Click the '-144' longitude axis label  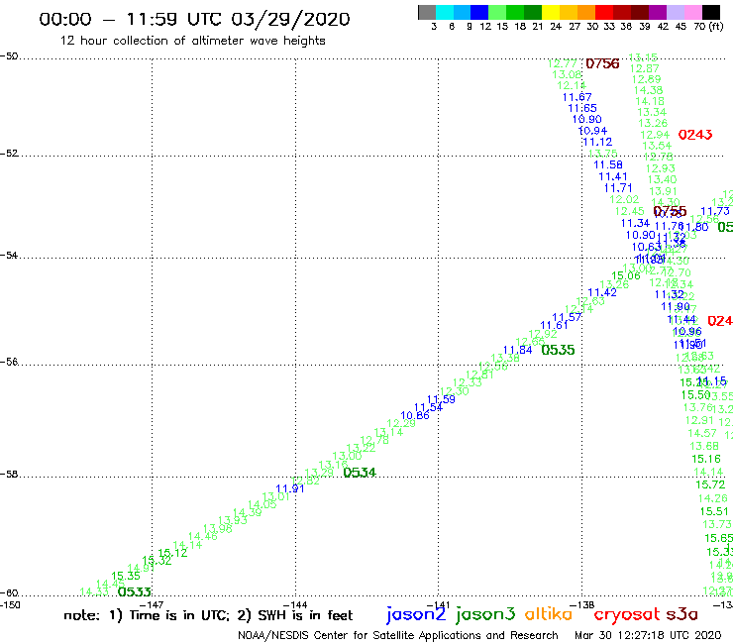click(x=295, y=605)
